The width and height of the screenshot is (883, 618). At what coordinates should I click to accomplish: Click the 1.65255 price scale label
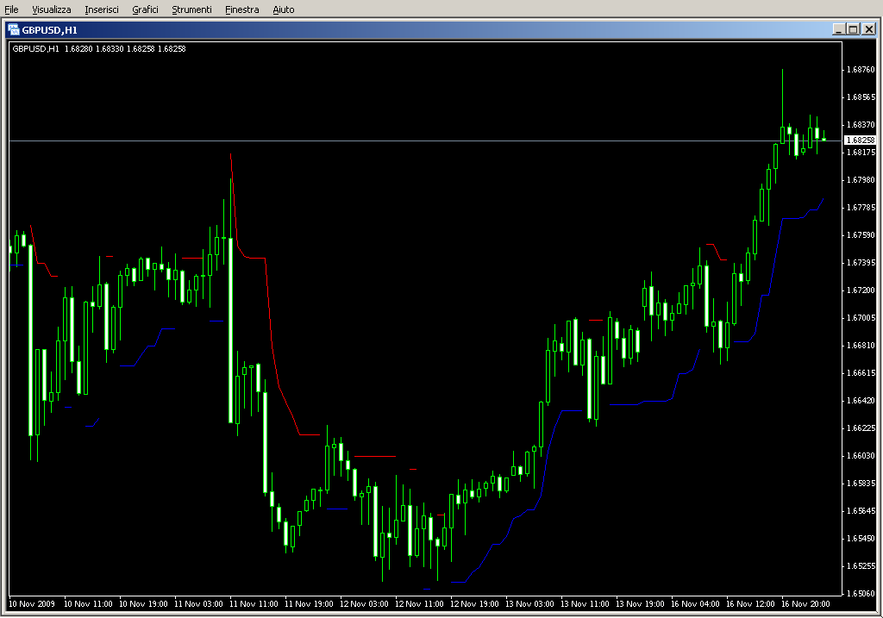(861, 566)
